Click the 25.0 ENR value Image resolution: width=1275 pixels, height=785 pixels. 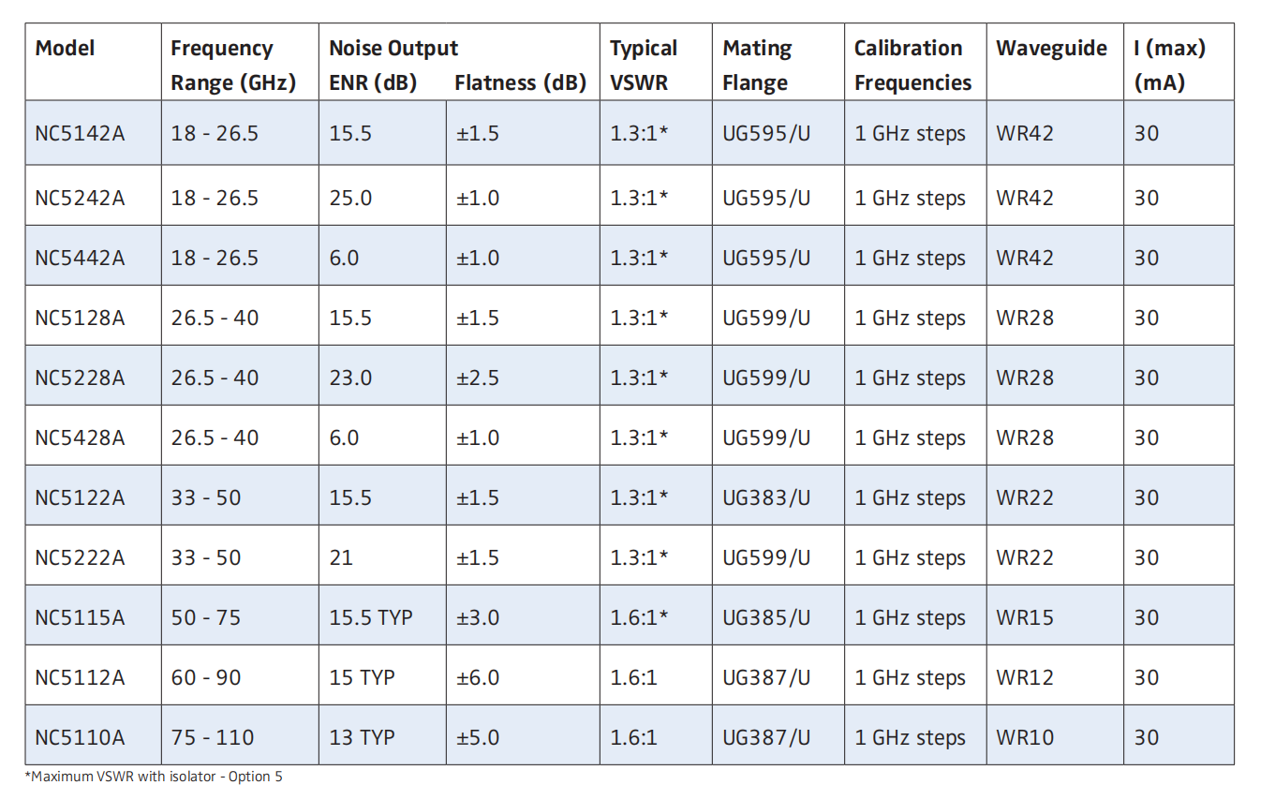coord(350,198)
